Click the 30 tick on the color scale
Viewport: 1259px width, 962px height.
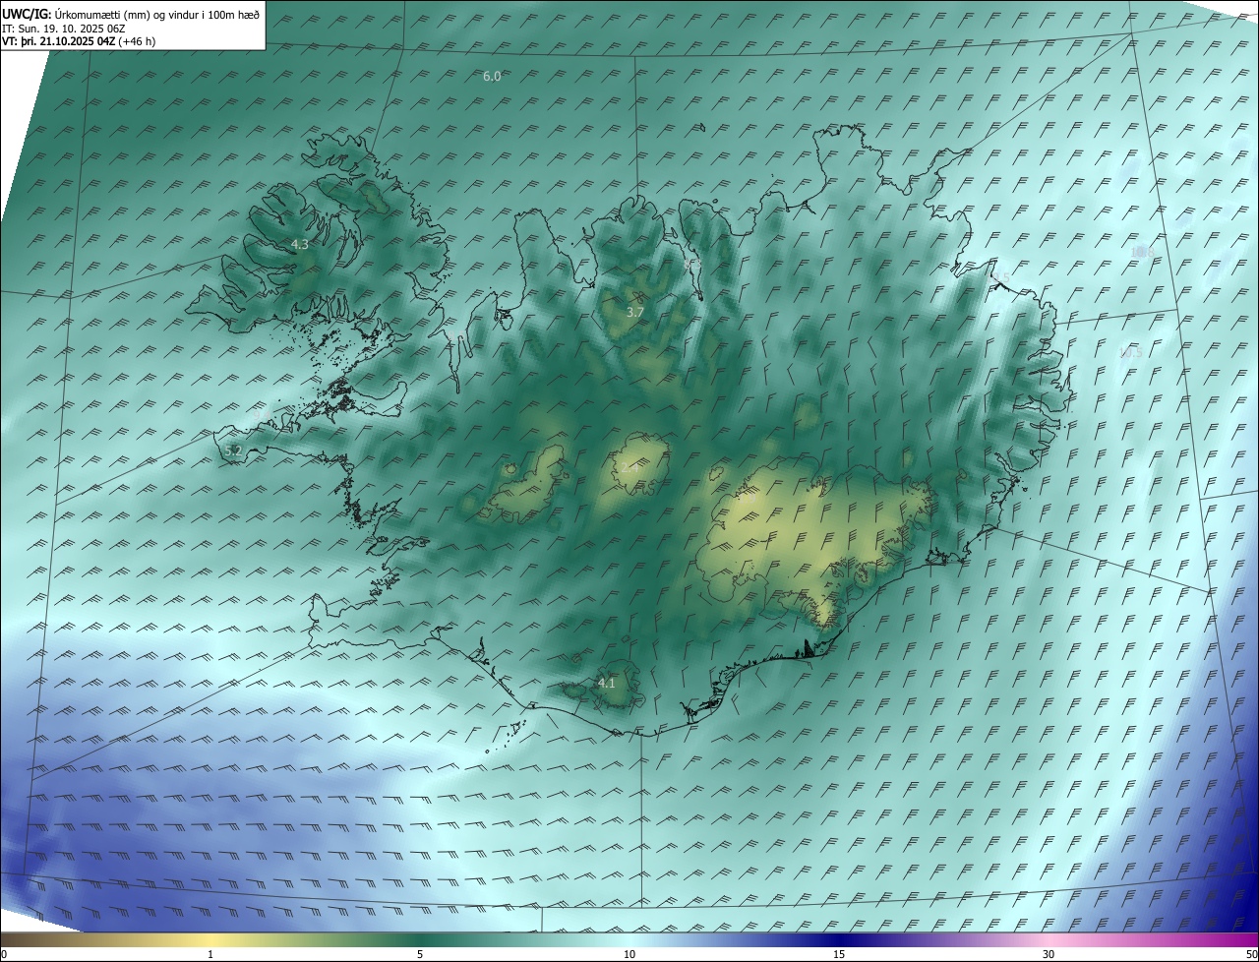tap(1049, 954)
